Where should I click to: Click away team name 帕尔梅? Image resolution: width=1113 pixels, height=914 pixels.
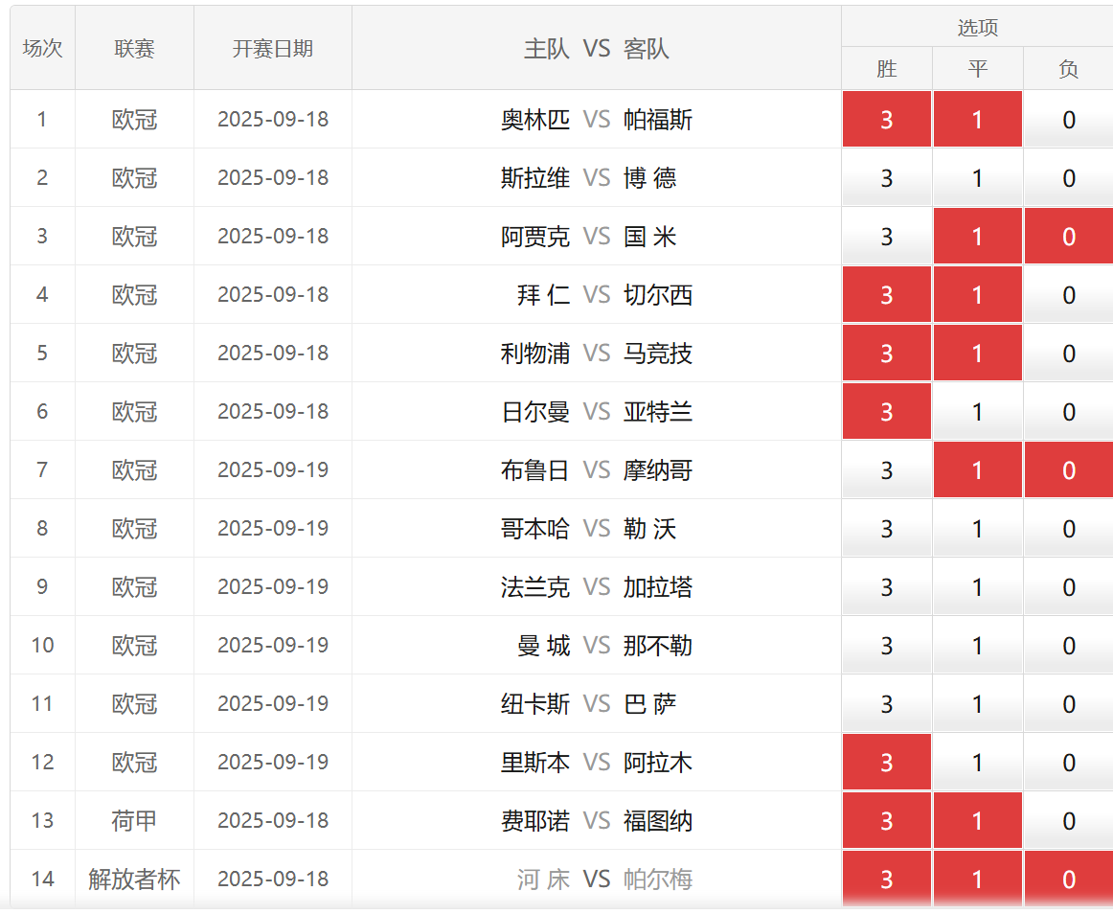pyautogui.click(x=658, y=880)
